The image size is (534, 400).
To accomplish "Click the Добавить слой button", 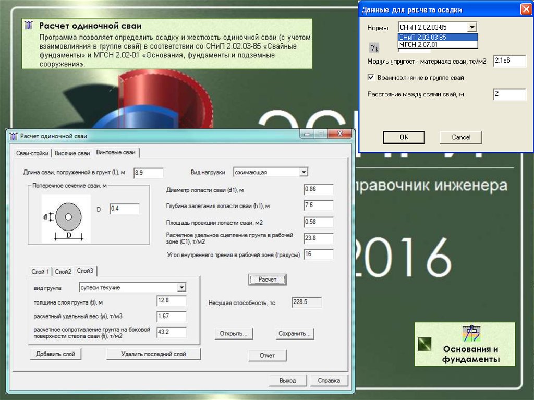I will [x=55, y=354].
